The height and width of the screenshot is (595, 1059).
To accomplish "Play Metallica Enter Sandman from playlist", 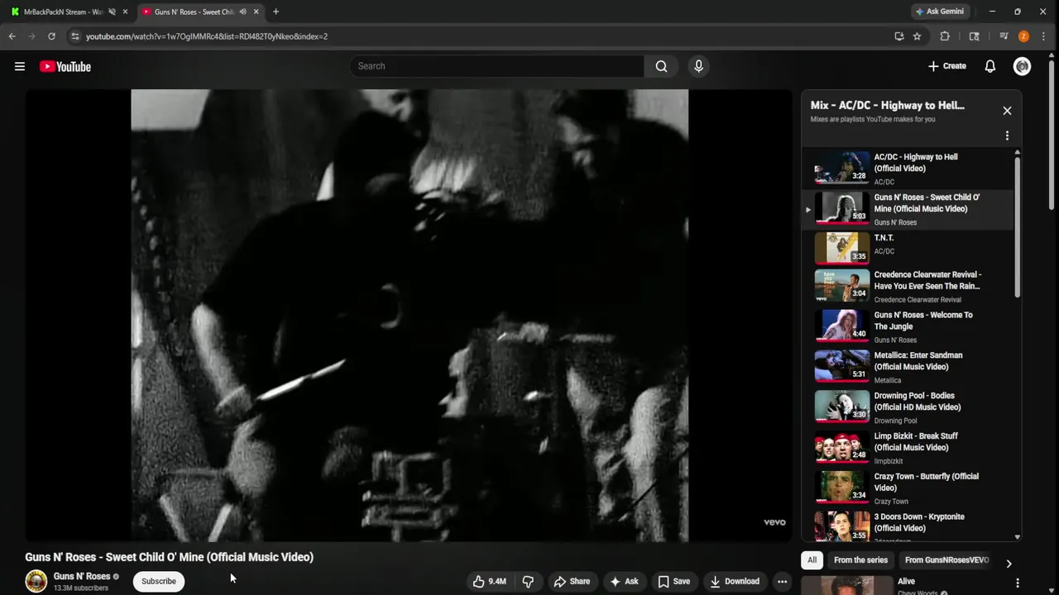I will 908,367.
